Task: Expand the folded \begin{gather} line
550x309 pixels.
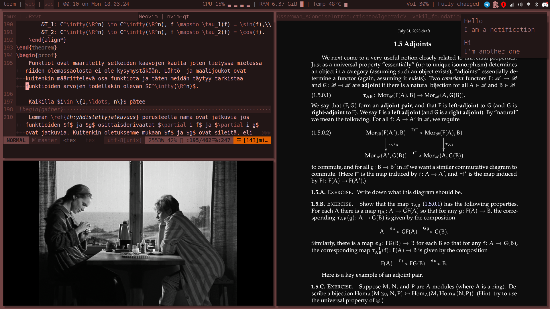Action: coord(41,109)
